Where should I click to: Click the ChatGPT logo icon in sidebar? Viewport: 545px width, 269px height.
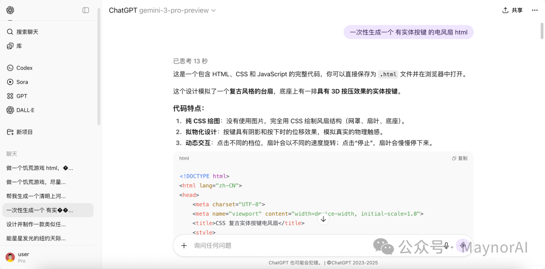click(x=10, y=11)
